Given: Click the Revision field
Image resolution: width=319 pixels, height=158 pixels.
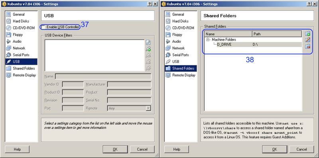Looking at the screenshot, I should coord(73,101).
